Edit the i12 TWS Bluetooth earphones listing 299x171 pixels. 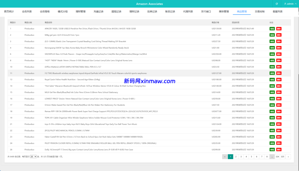[x=272, y=73]
